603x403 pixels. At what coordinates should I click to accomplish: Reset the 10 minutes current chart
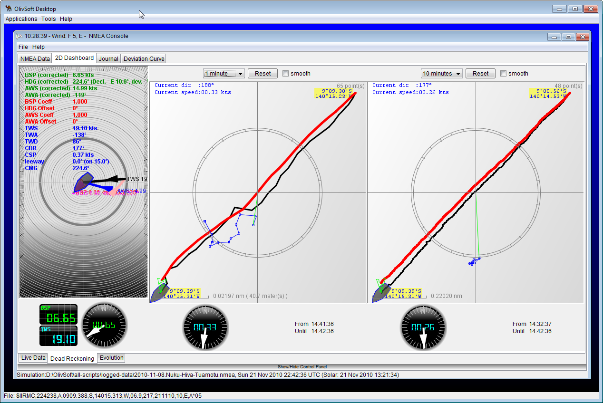pos(480,74)
